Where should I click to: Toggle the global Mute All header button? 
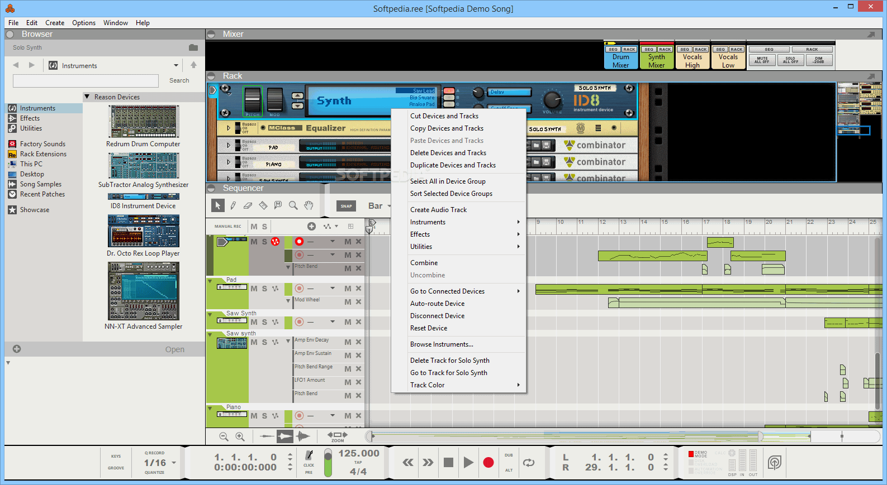pos(254,226)
